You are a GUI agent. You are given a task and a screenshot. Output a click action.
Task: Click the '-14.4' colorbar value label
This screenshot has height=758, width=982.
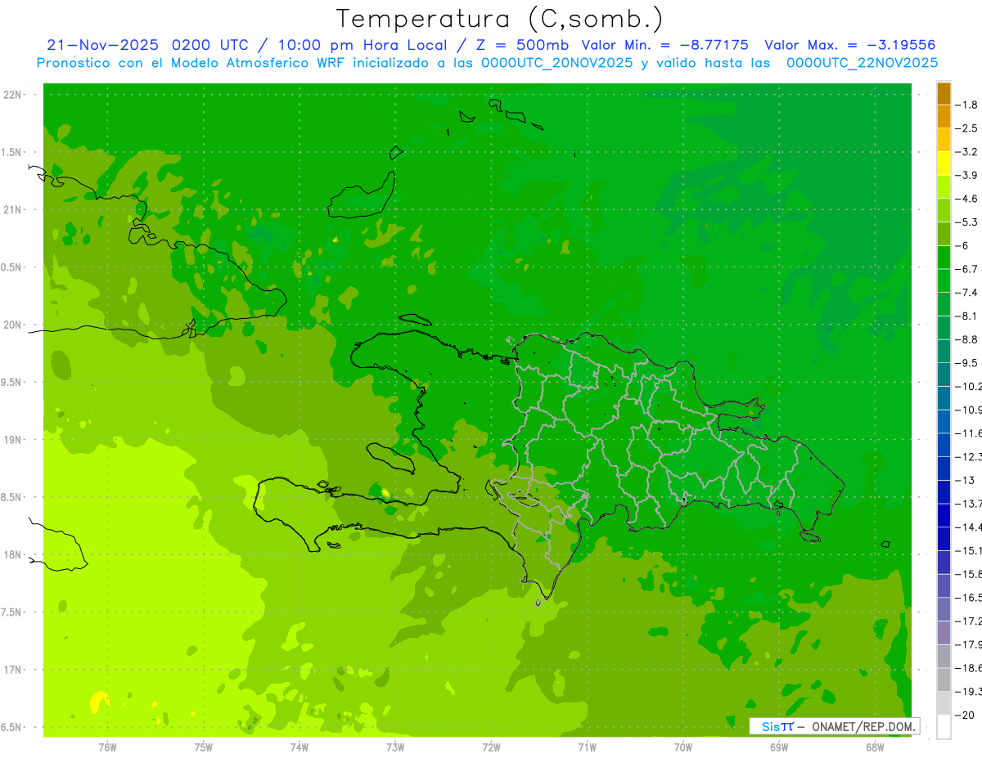pos(968,527)
